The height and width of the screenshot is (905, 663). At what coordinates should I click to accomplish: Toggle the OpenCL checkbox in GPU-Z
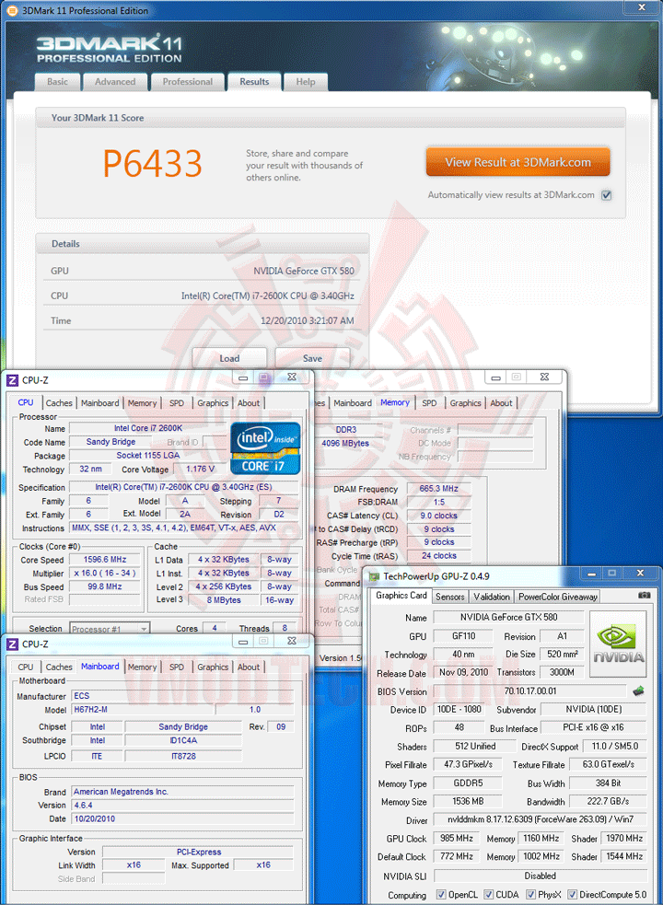[441, 895]
